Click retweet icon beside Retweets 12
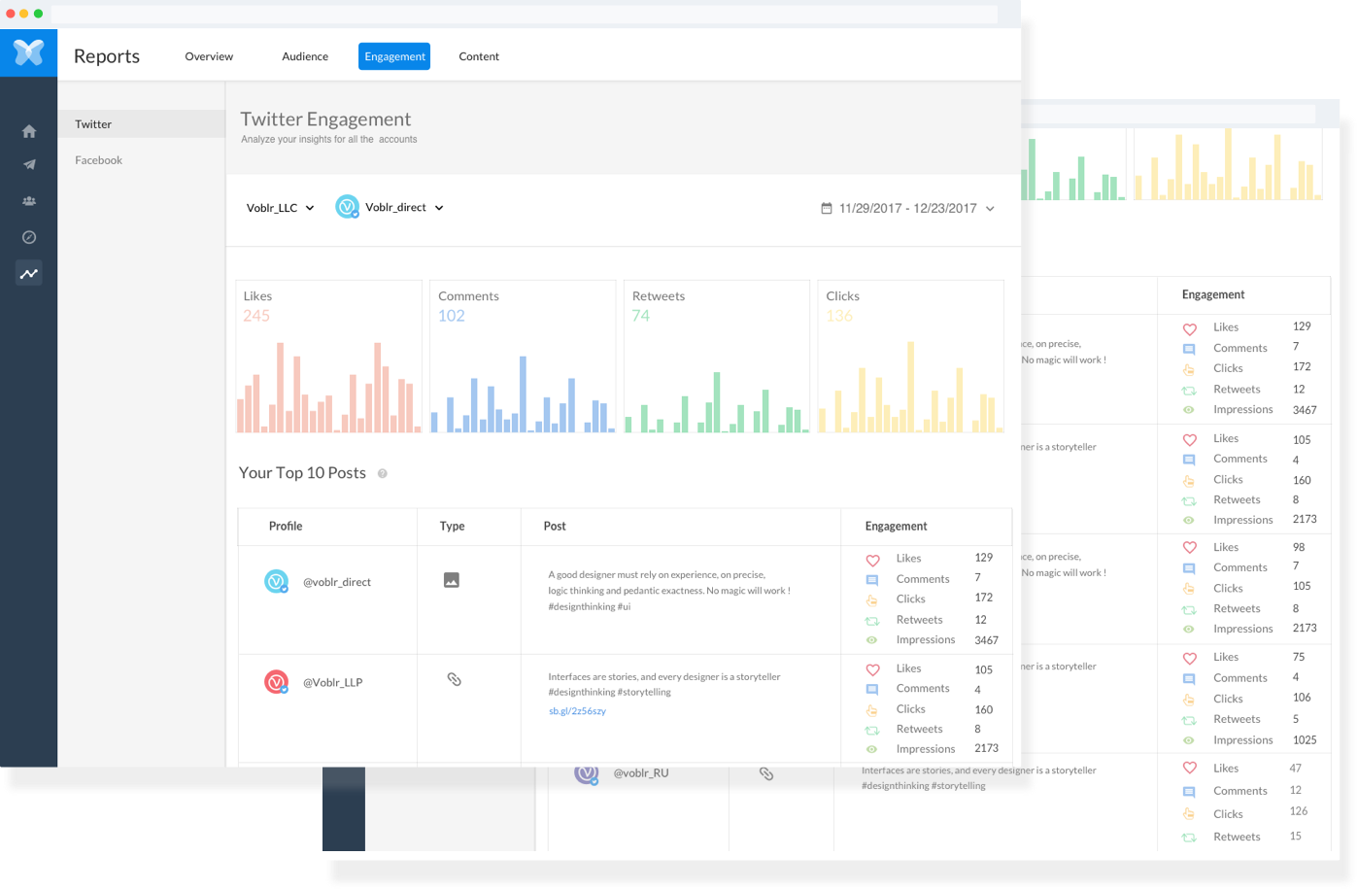The image size is (1358, 890). (872, 621)
